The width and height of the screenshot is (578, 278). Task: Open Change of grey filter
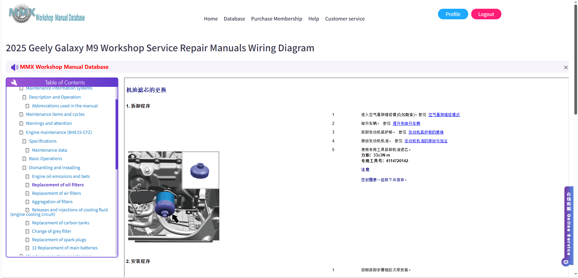coord(52,231)
